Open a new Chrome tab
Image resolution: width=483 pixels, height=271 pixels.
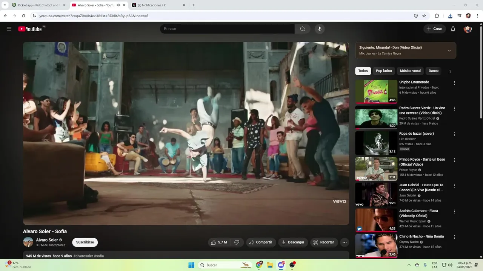(x=193, y=5)
